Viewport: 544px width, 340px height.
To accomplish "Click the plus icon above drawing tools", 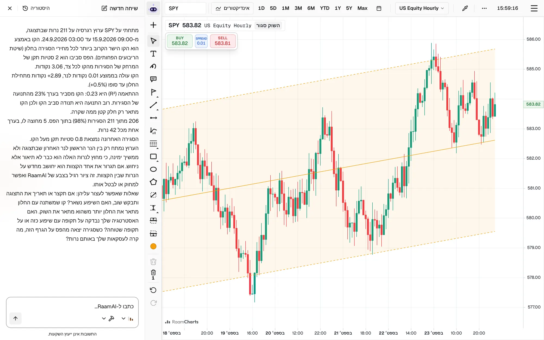I will pos(153,25).
